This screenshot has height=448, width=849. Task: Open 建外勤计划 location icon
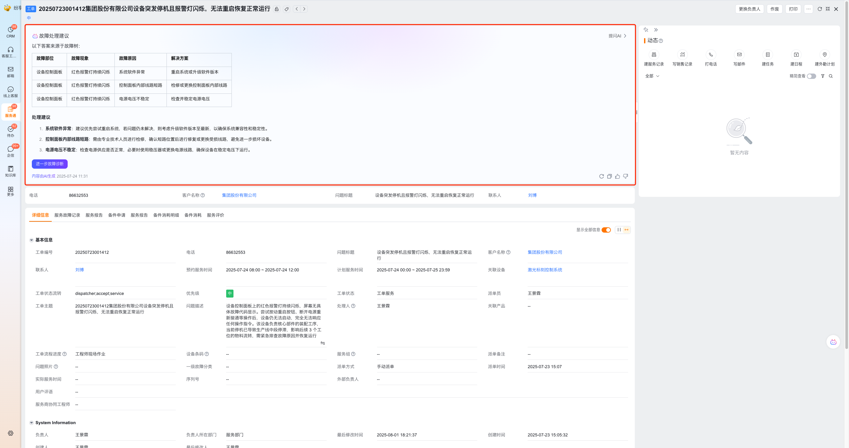pyautogui.click(x=824, y=55)
